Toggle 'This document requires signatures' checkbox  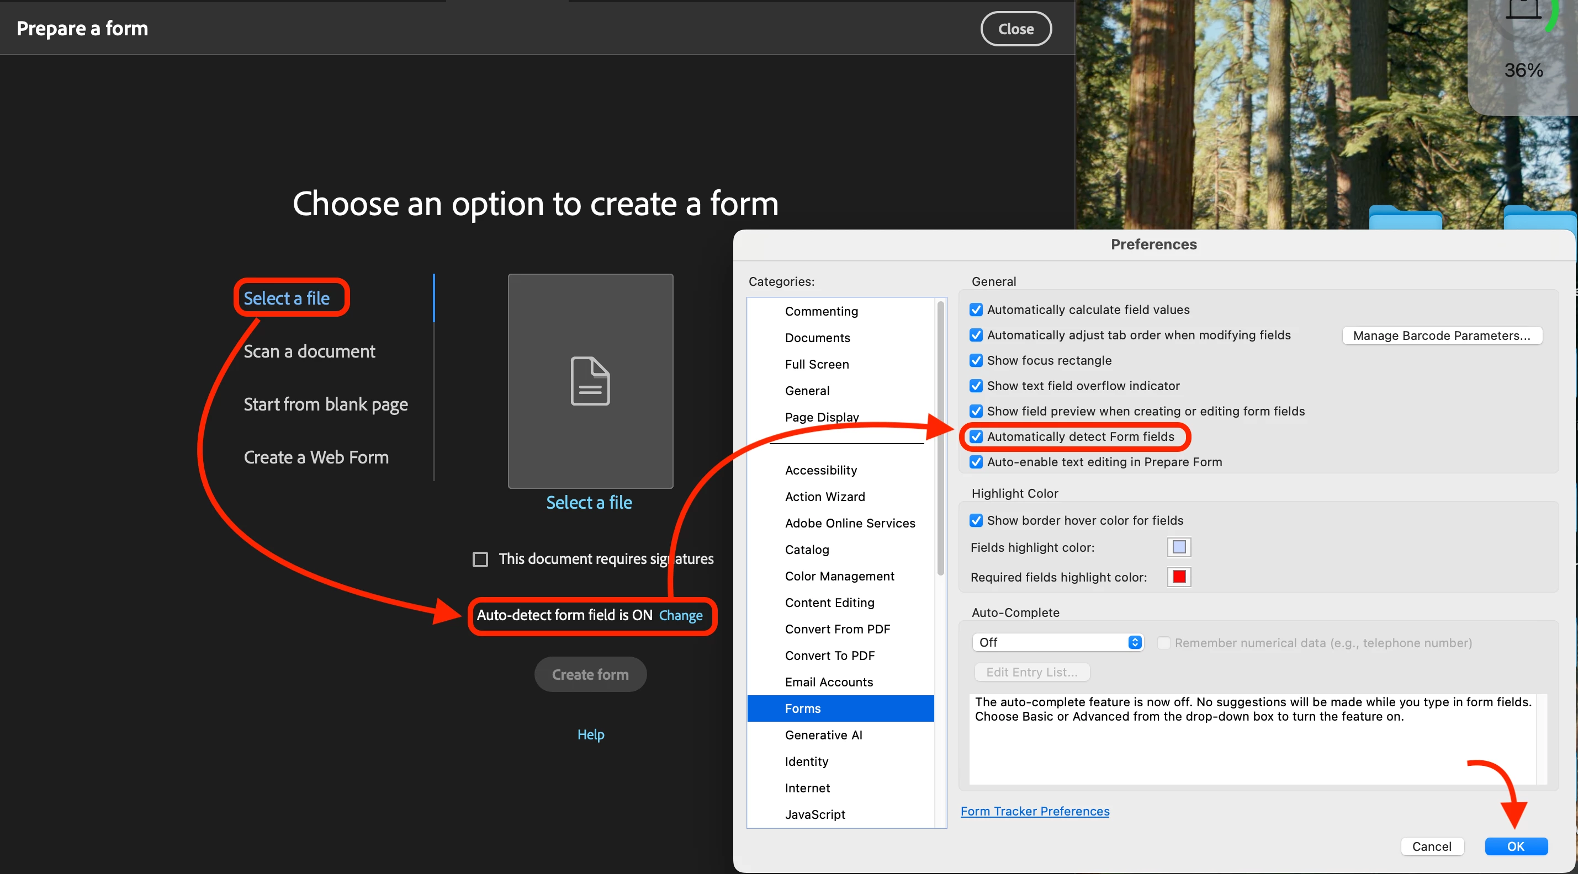pyautogui.click(x=480, y=559)
